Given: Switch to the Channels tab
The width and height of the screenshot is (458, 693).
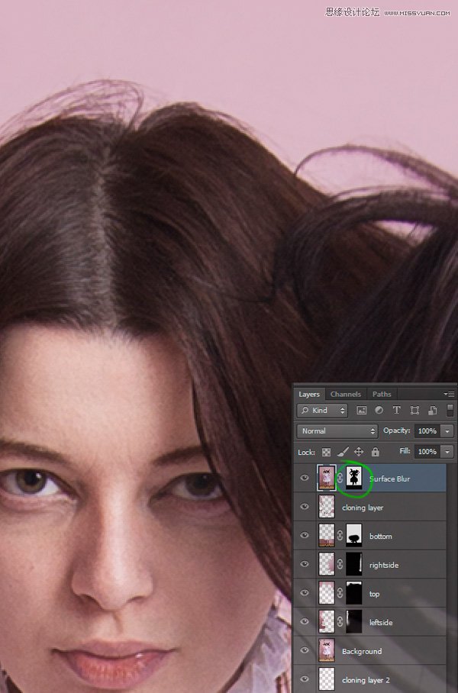Looking at the screenshot, I should pos(346,395).
